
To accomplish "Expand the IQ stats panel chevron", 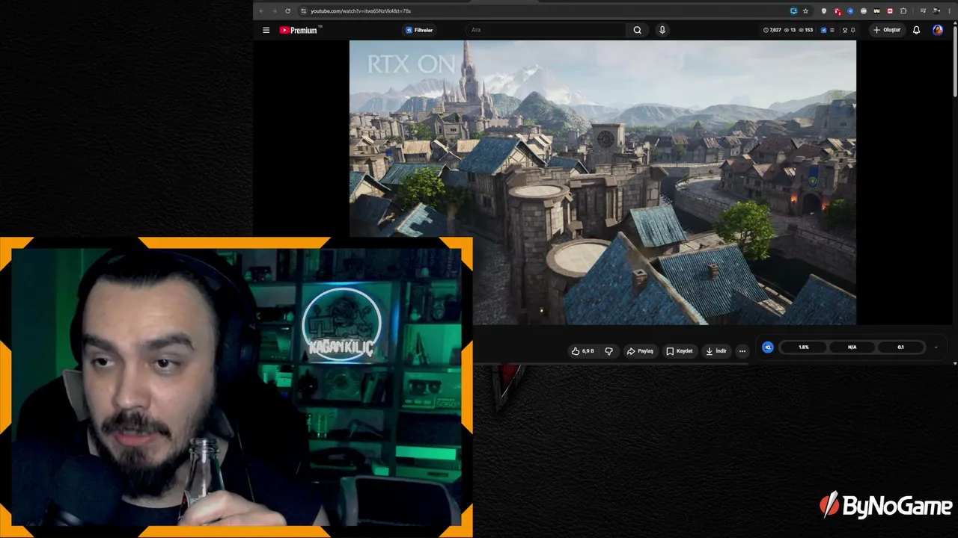I will tap(936, 347).
